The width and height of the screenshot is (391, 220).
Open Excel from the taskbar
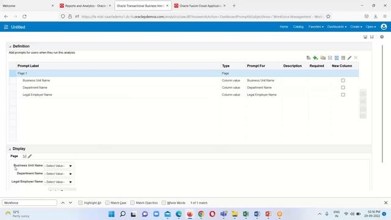(246, 214)
